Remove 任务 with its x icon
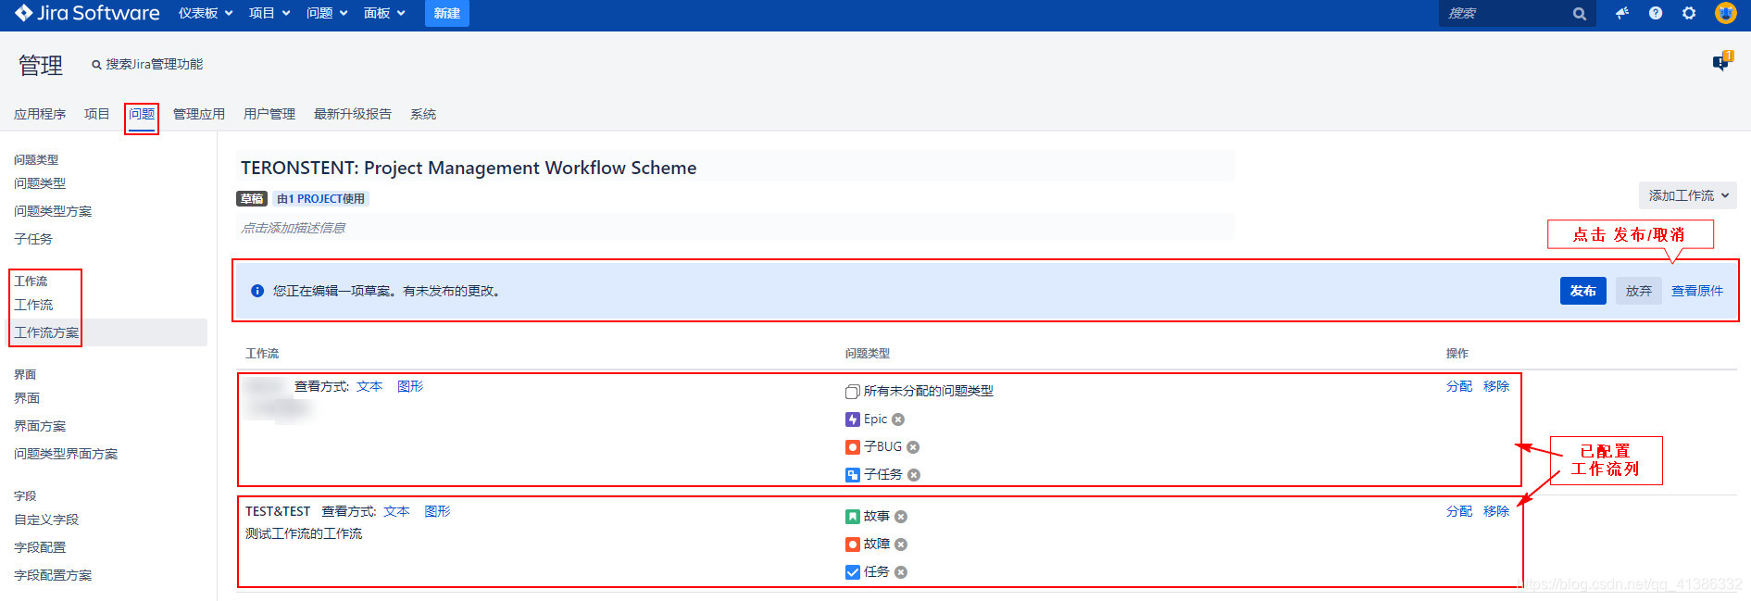 (901, 572)
